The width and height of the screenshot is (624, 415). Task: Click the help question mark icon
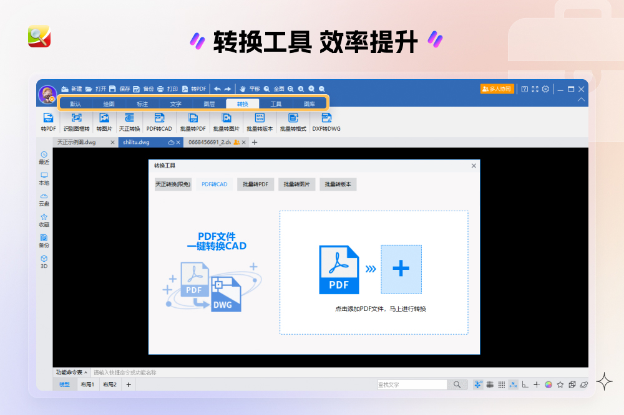click(525, 89)
